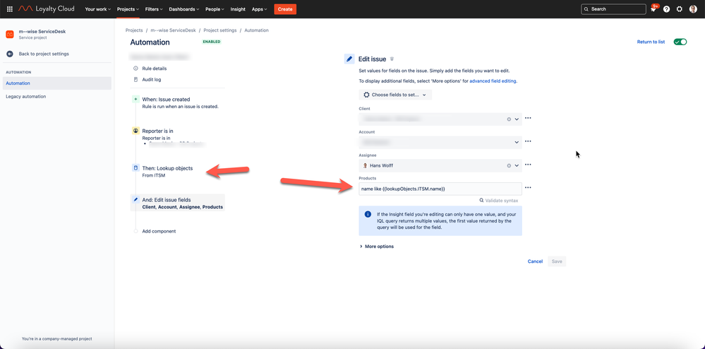
Task: Click the Edit issue fields pencil icon
Action: click(x=135, y=199)
